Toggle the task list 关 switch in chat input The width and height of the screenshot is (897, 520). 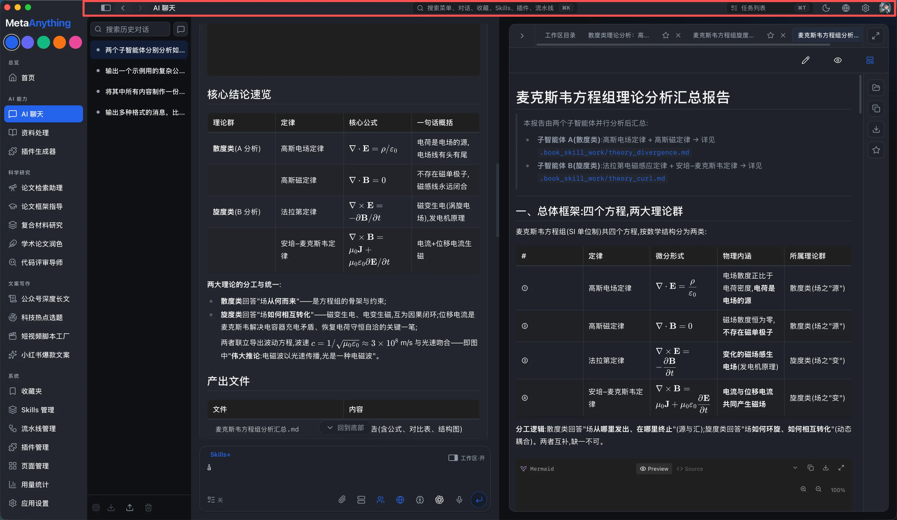[215, 500]
